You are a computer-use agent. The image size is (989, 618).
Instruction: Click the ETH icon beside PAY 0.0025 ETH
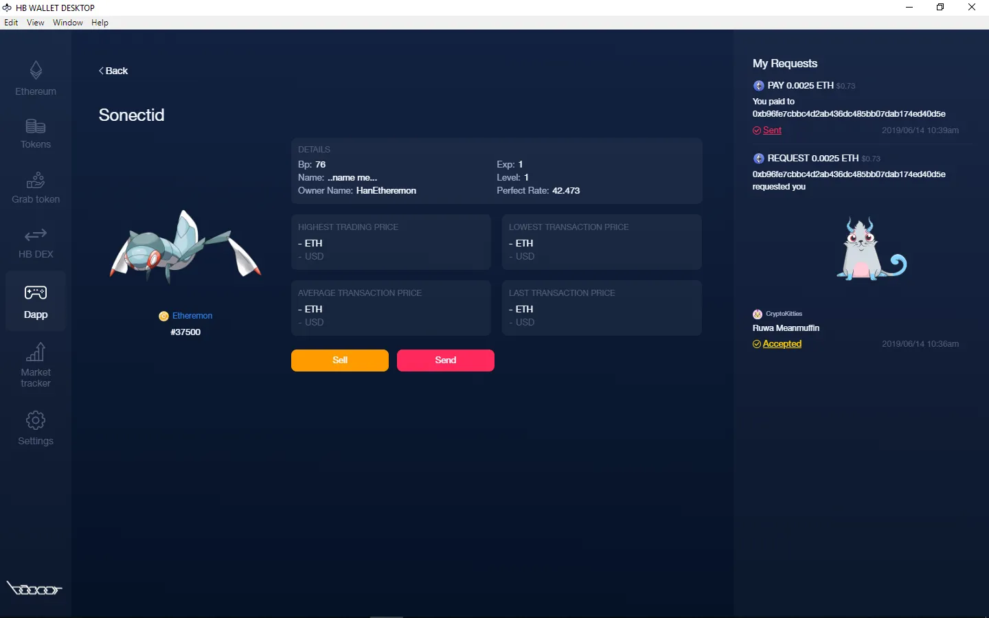click(x=758, y=85)
